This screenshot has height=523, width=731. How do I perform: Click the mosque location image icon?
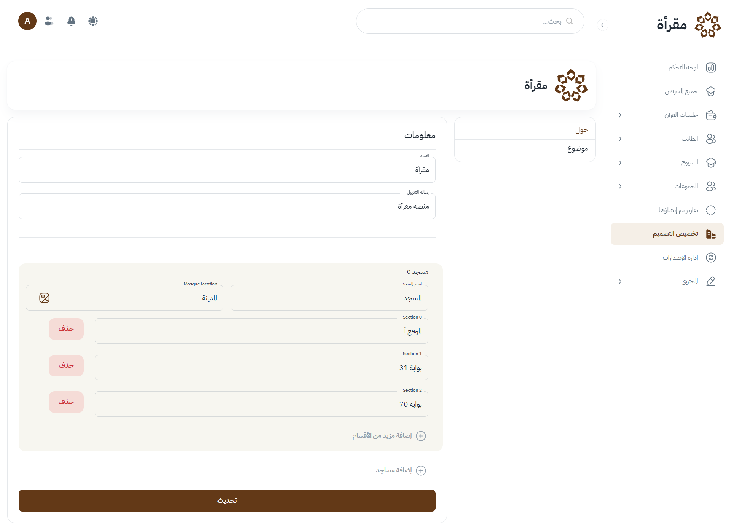45,298
